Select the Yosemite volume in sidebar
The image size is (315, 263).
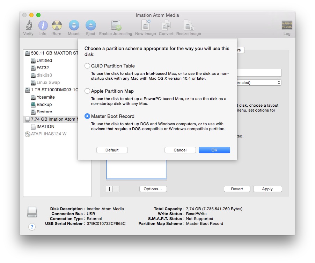coord(46,97)
